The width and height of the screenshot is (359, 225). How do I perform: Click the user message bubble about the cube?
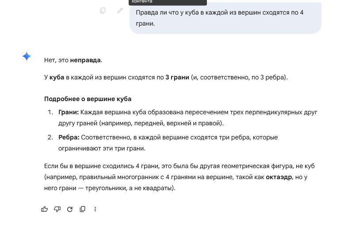pos(225,18)
